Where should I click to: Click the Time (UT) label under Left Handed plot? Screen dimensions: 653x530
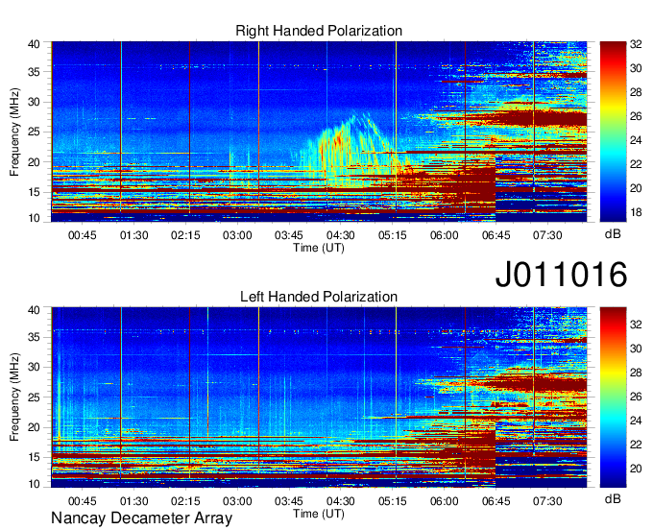(319, 514)
